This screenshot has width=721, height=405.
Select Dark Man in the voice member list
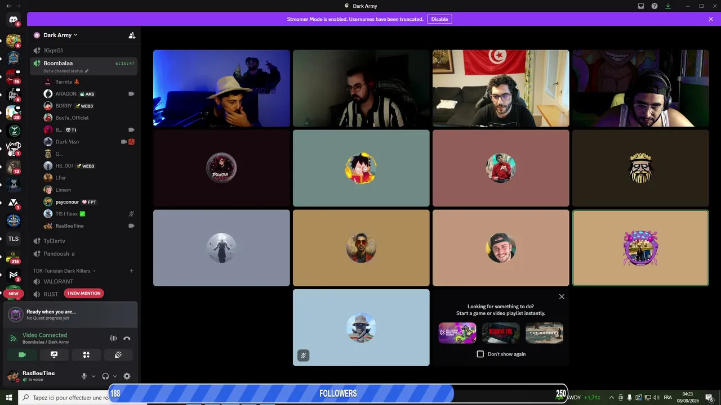coord(90,142)
